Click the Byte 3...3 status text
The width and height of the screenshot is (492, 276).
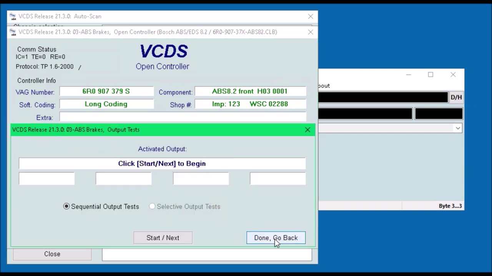(x=450, y=206)
